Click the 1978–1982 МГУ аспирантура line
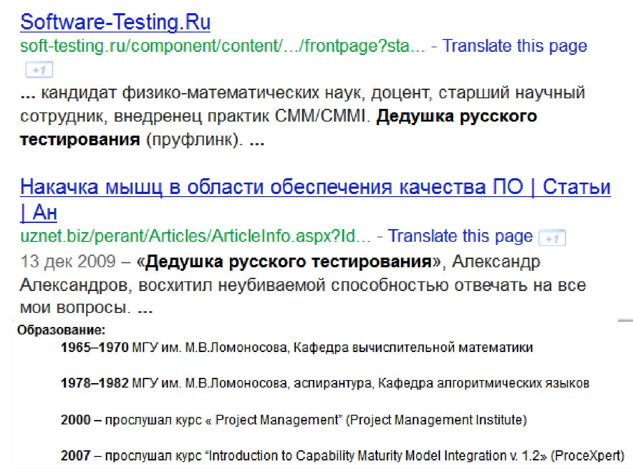 coord(325,384)
